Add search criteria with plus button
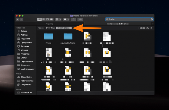 point(152,28)
